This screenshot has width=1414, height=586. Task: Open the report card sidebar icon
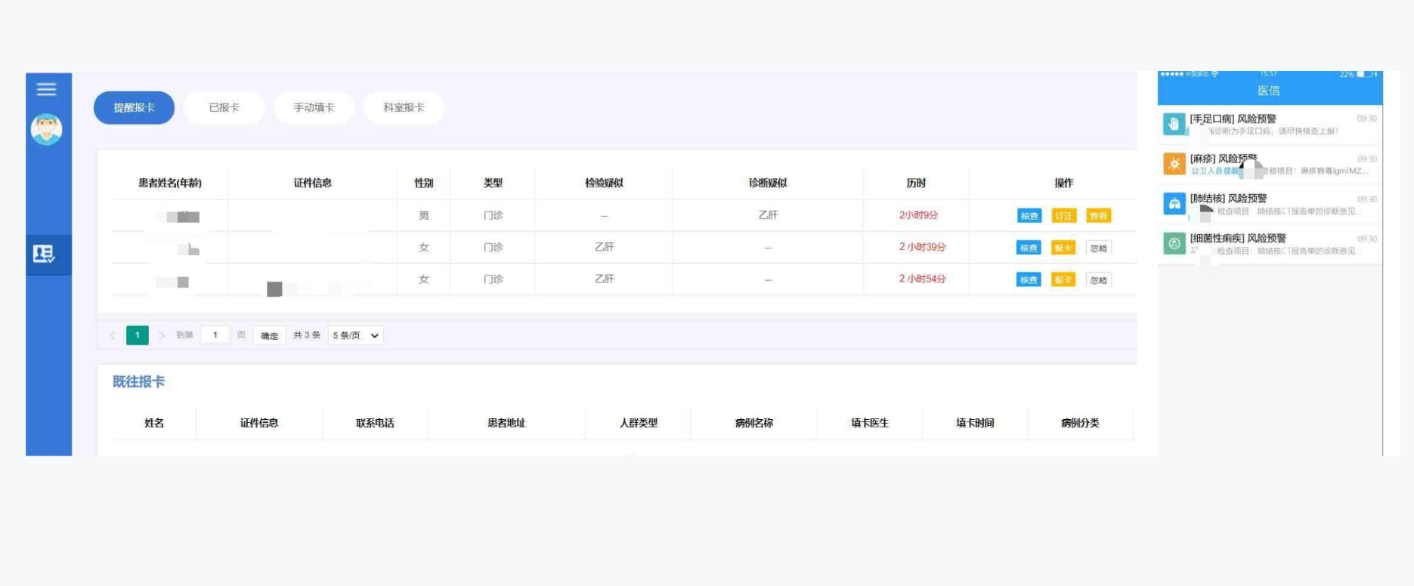pyautogui.click(x=44, y=254)
